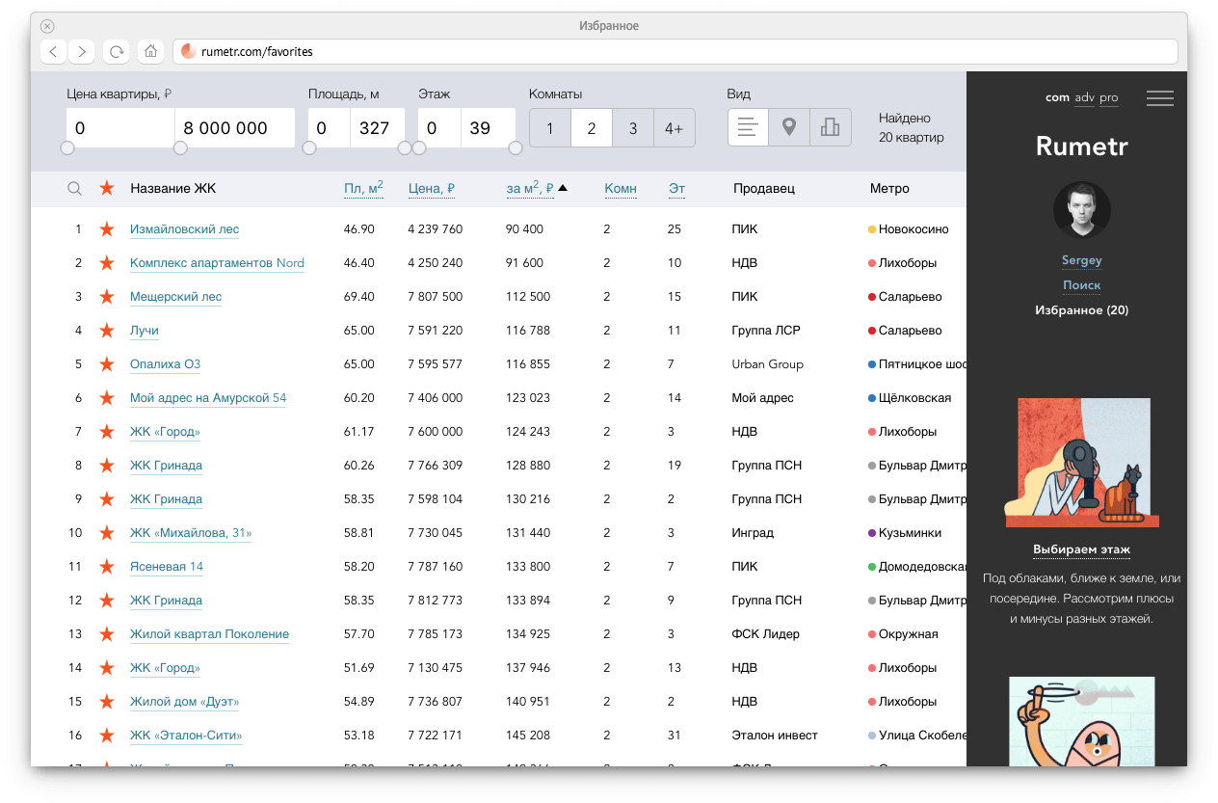The image size is (1218, 803).
Task: Open the Выбираем этаж article
Action: click(x=1081, y=550)
